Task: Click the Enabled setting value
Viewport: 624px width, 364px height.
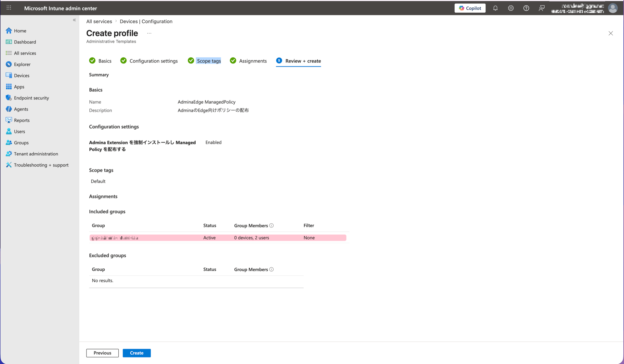Action: 213,142
